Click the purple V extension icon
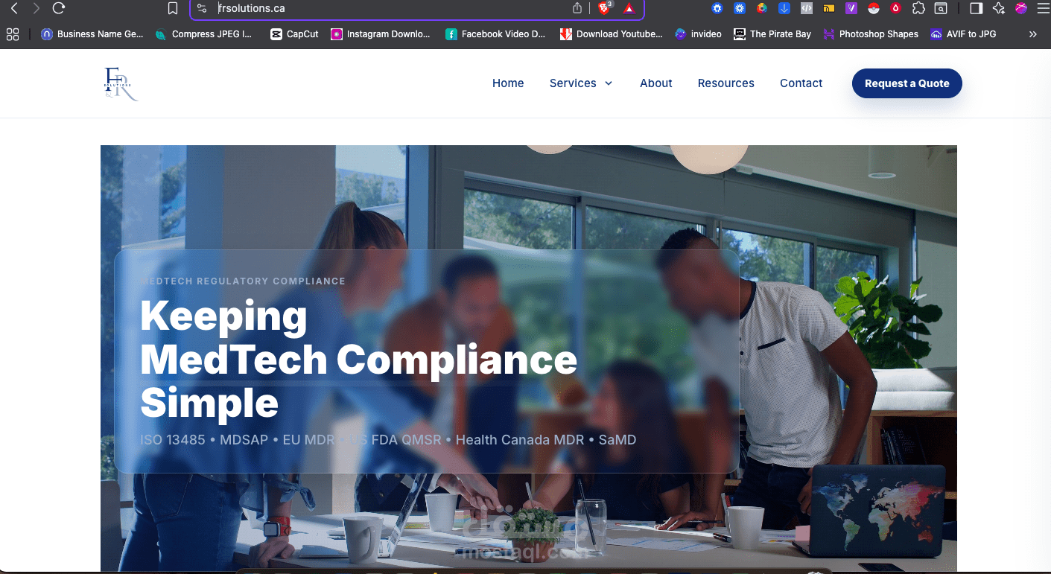Screen dimensions: 1051x574 tap(851, 8)
